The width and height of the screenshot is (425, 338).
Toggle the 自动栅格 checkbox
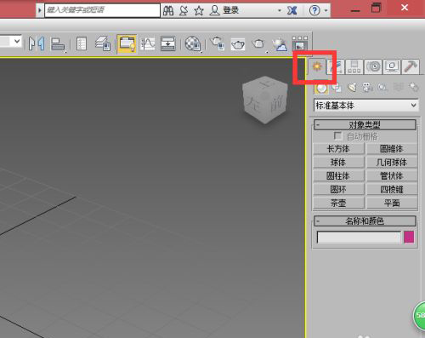337,136
